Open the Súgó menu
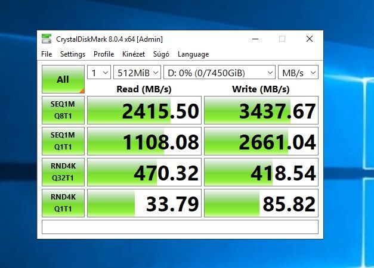This screenshot has width=374, height=268. tap(161, 54)
